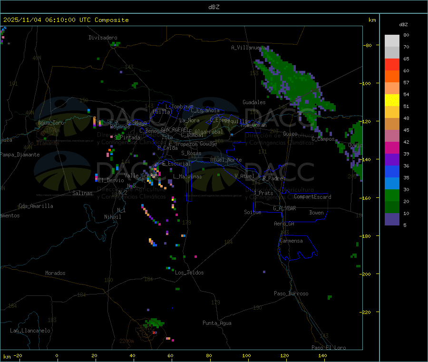This screenshot has height=362, width=428.
Task: Click the '100' tick on the bottom axis
Action: point(246,355)
